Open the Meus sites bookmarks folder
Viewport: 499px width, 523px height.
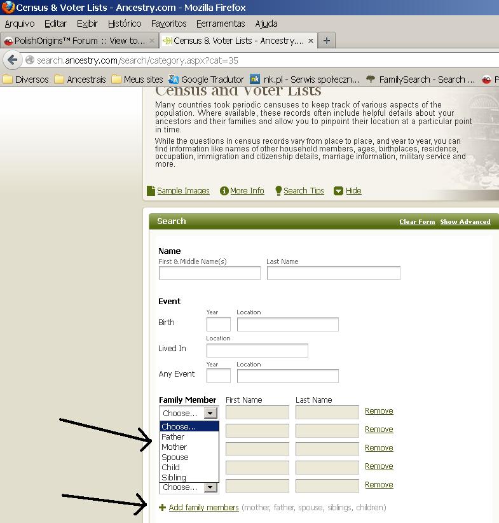click(137, 80)
